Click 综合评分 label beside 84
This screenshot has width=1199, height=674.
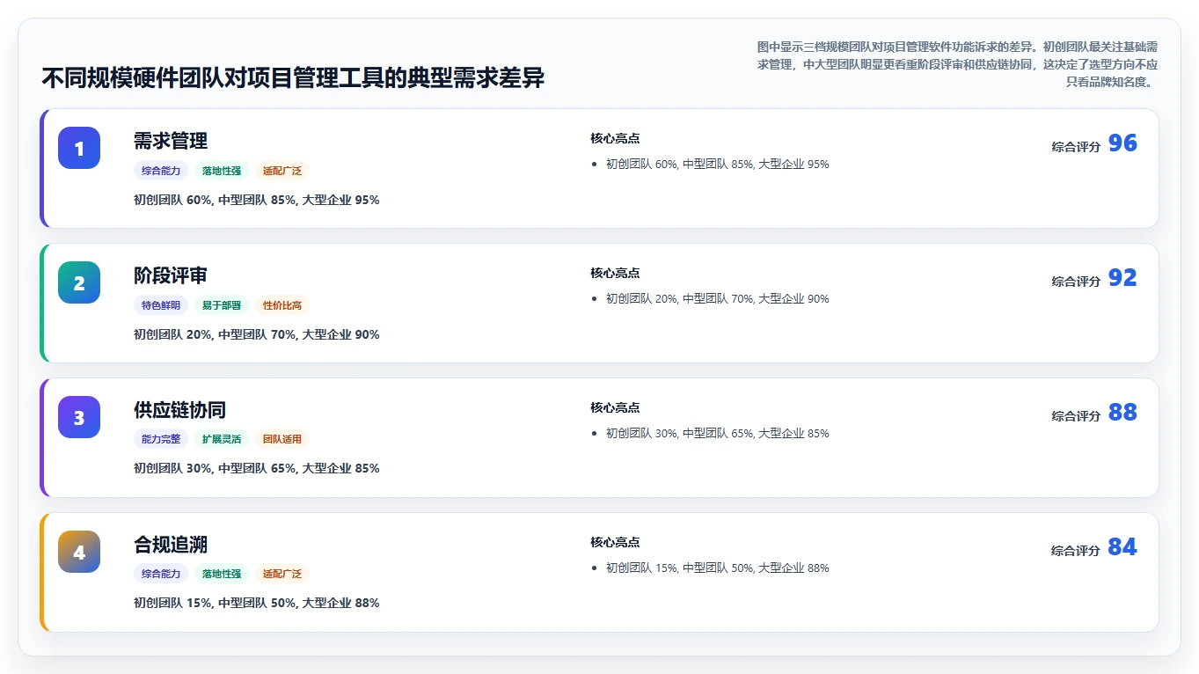point(1076,551)
